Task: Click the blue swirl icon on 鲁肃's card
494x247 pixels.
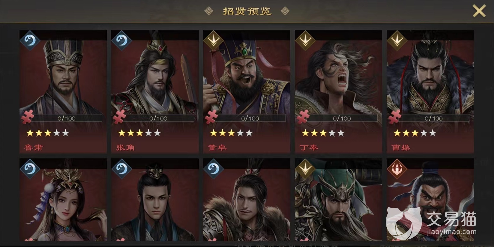Action: [30, 40]
